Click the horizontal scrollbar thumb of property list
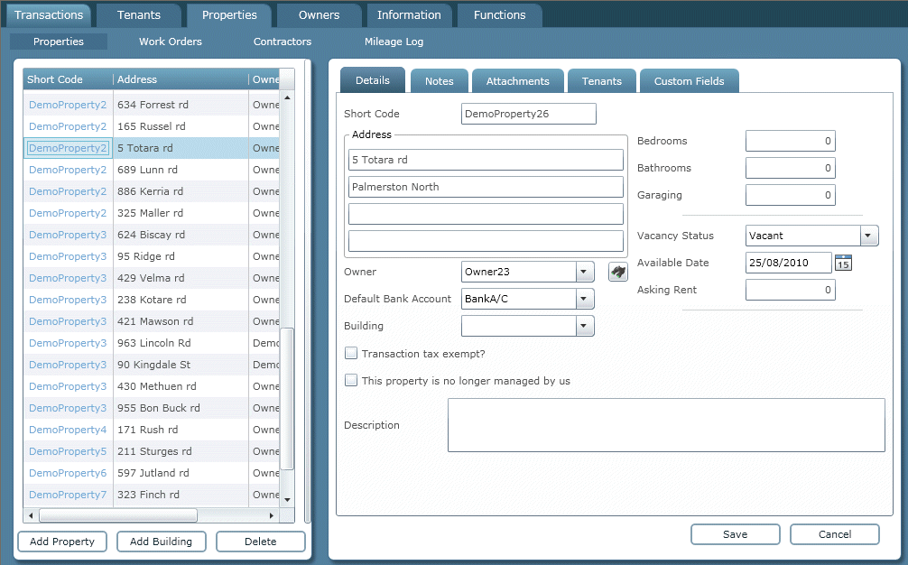 118,515
